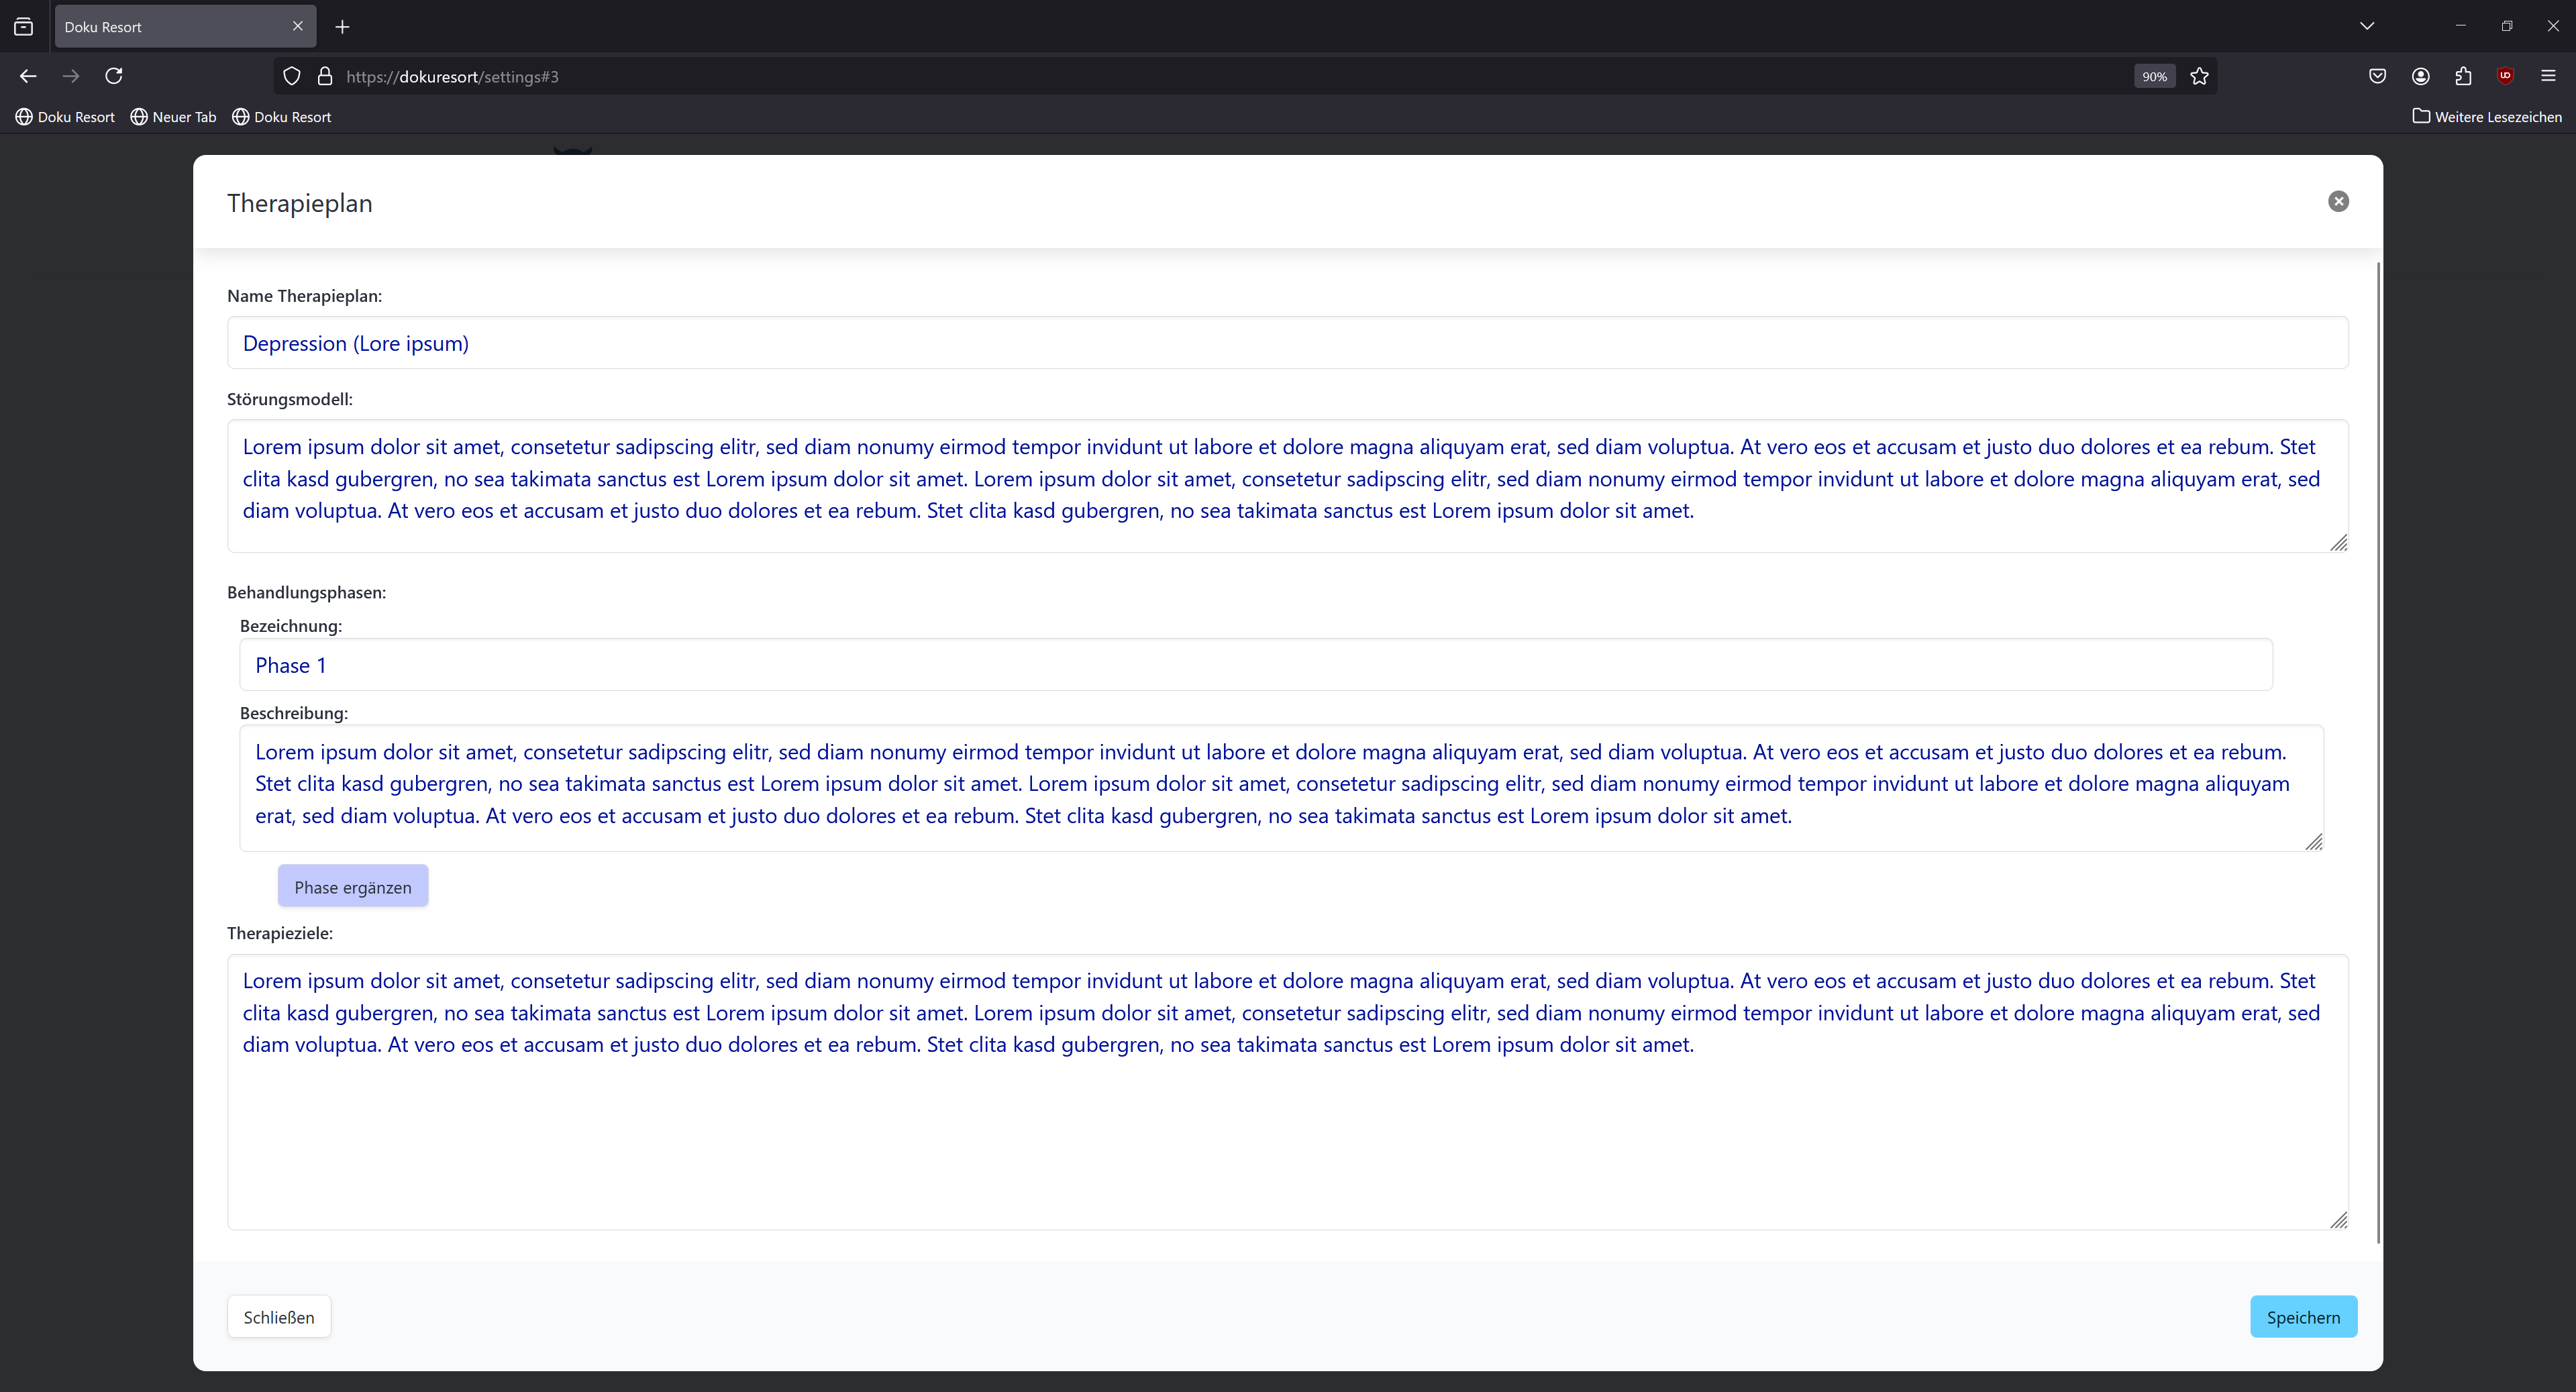Click the 90% zoom indicator

[x=2154, y=76]
